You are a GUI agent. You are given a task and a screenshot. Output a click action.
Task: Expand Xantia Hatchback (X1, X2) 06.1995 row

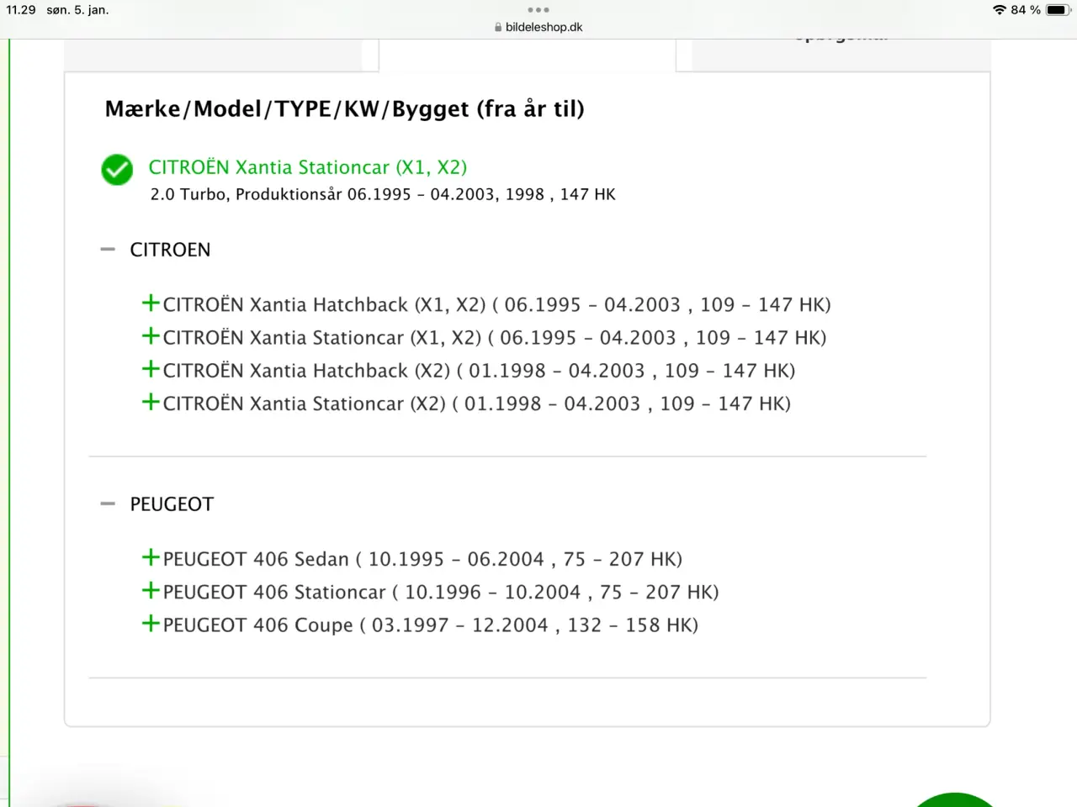[151, 303]
